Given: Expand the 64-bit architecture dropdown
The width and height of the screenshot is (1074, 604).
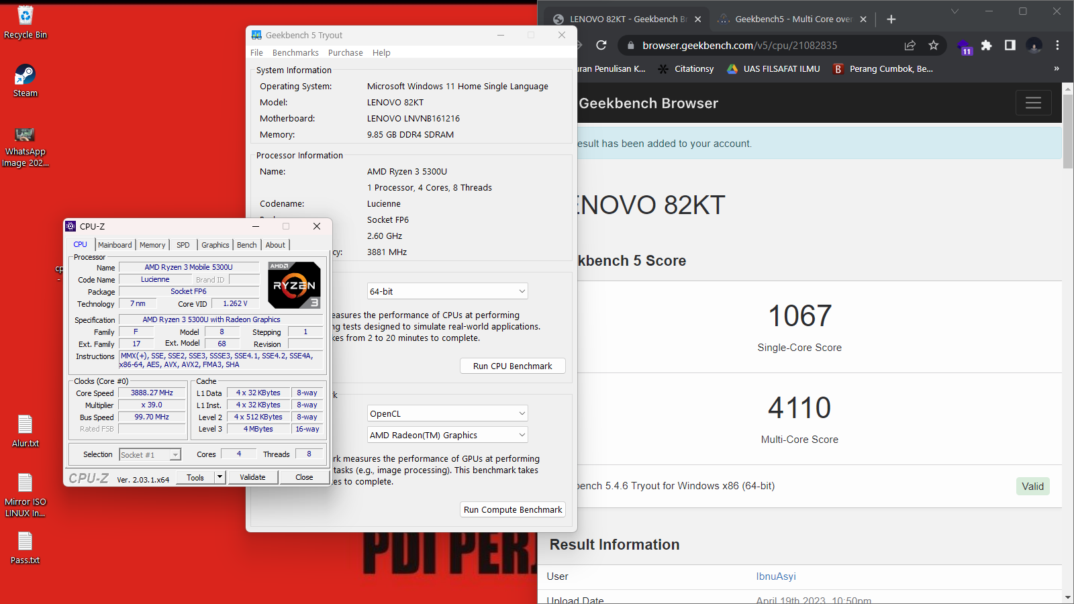Looking at the screenshot, I should (447, 291).
